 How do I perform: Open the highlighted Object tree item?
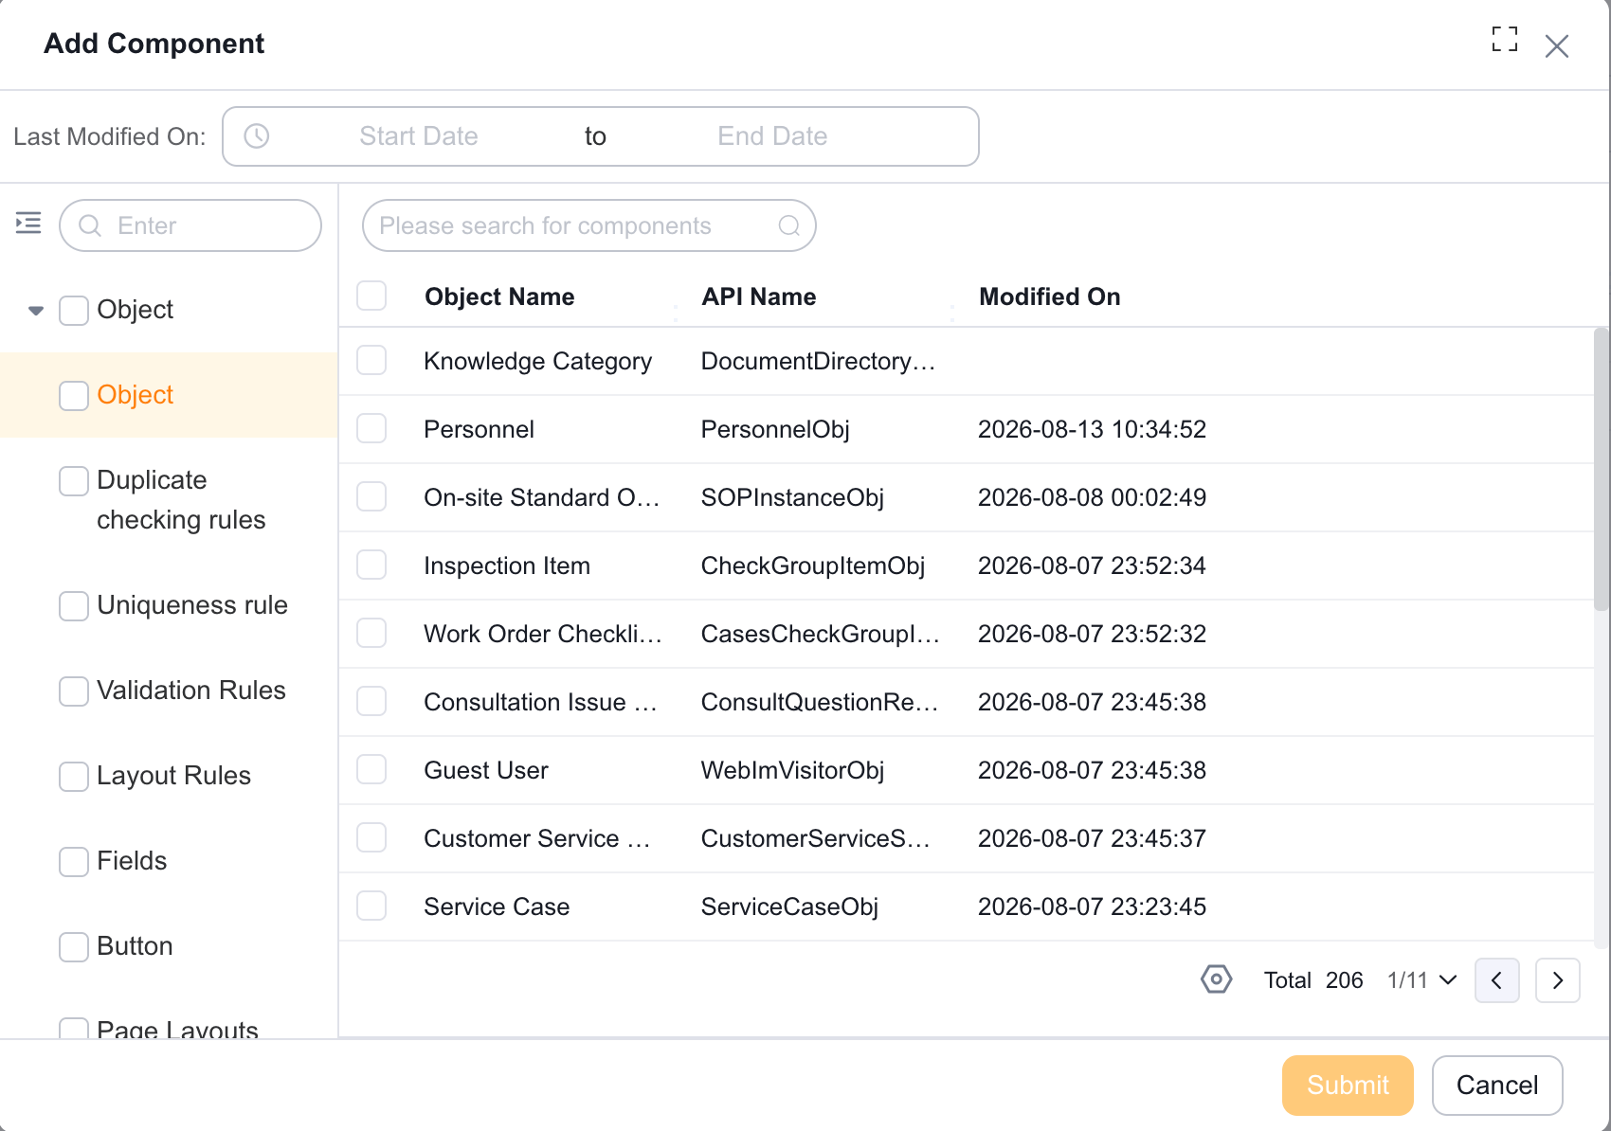pos(135,395)
